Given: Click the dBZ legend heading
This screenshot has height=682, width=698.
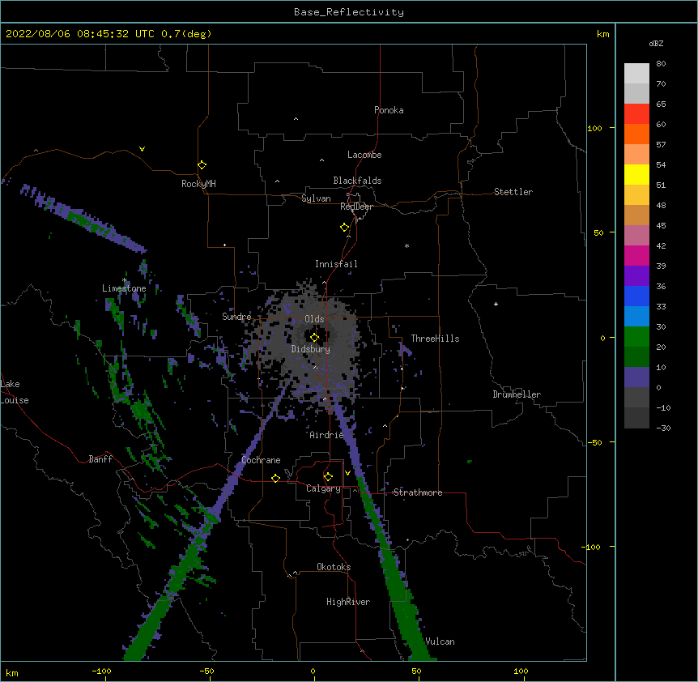Looking at the screenshot, I should click(656, 43).
